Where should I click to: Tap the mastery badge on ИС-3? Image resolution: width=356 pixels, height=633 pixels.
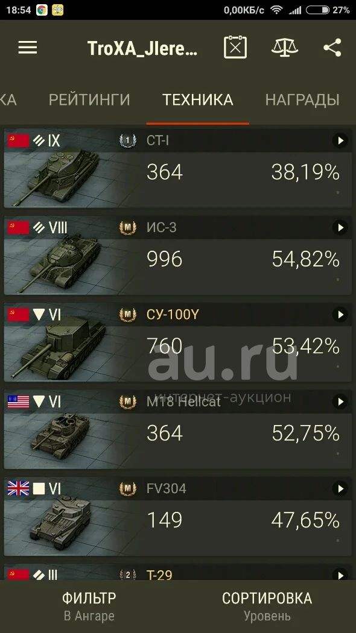pyautogui.click(x=128, y=228)
